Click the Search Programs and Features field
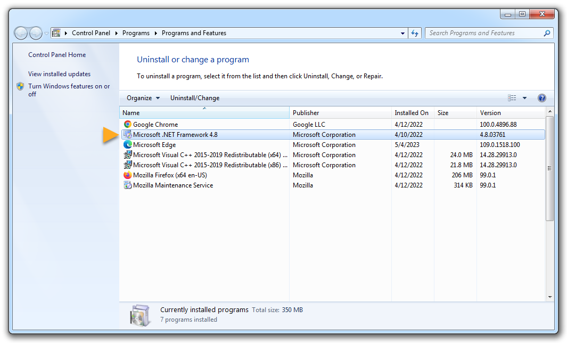 click(x=484, y=33)
